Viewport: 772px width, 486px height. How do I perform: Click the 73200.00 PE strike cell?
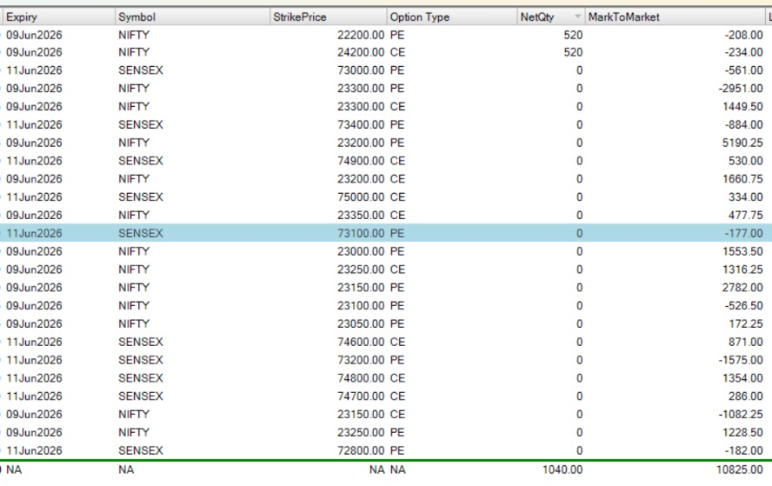361,360
